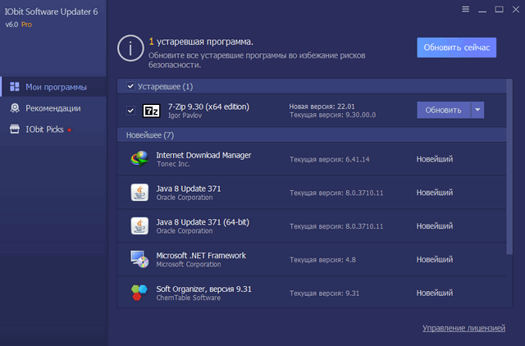
Task: Switch to the Рекомендации tab
Action: point(52,108)
